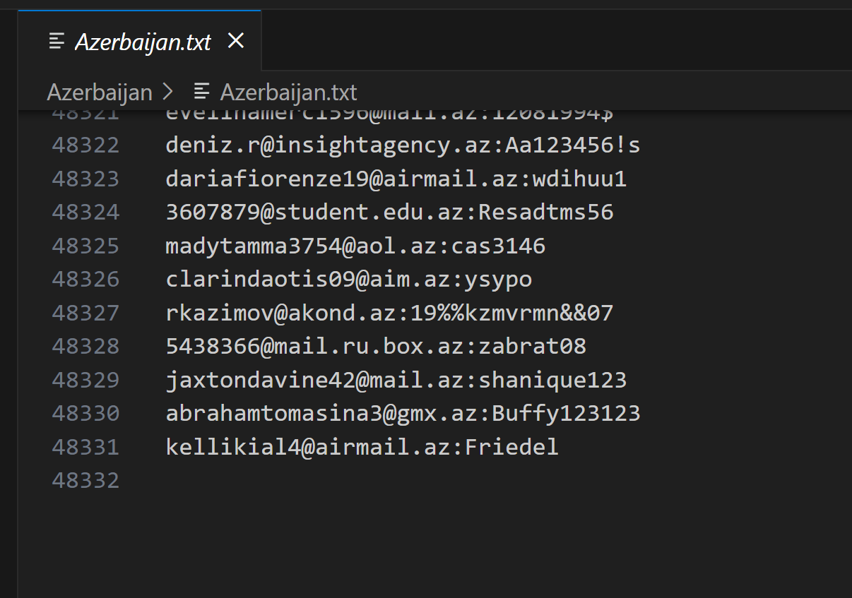The width and height of the screenshot is (852, 598).
Task: Open the Azerbaijan.txt breadcrumb item
Action: pyautogui.click(x=288, y=92)
